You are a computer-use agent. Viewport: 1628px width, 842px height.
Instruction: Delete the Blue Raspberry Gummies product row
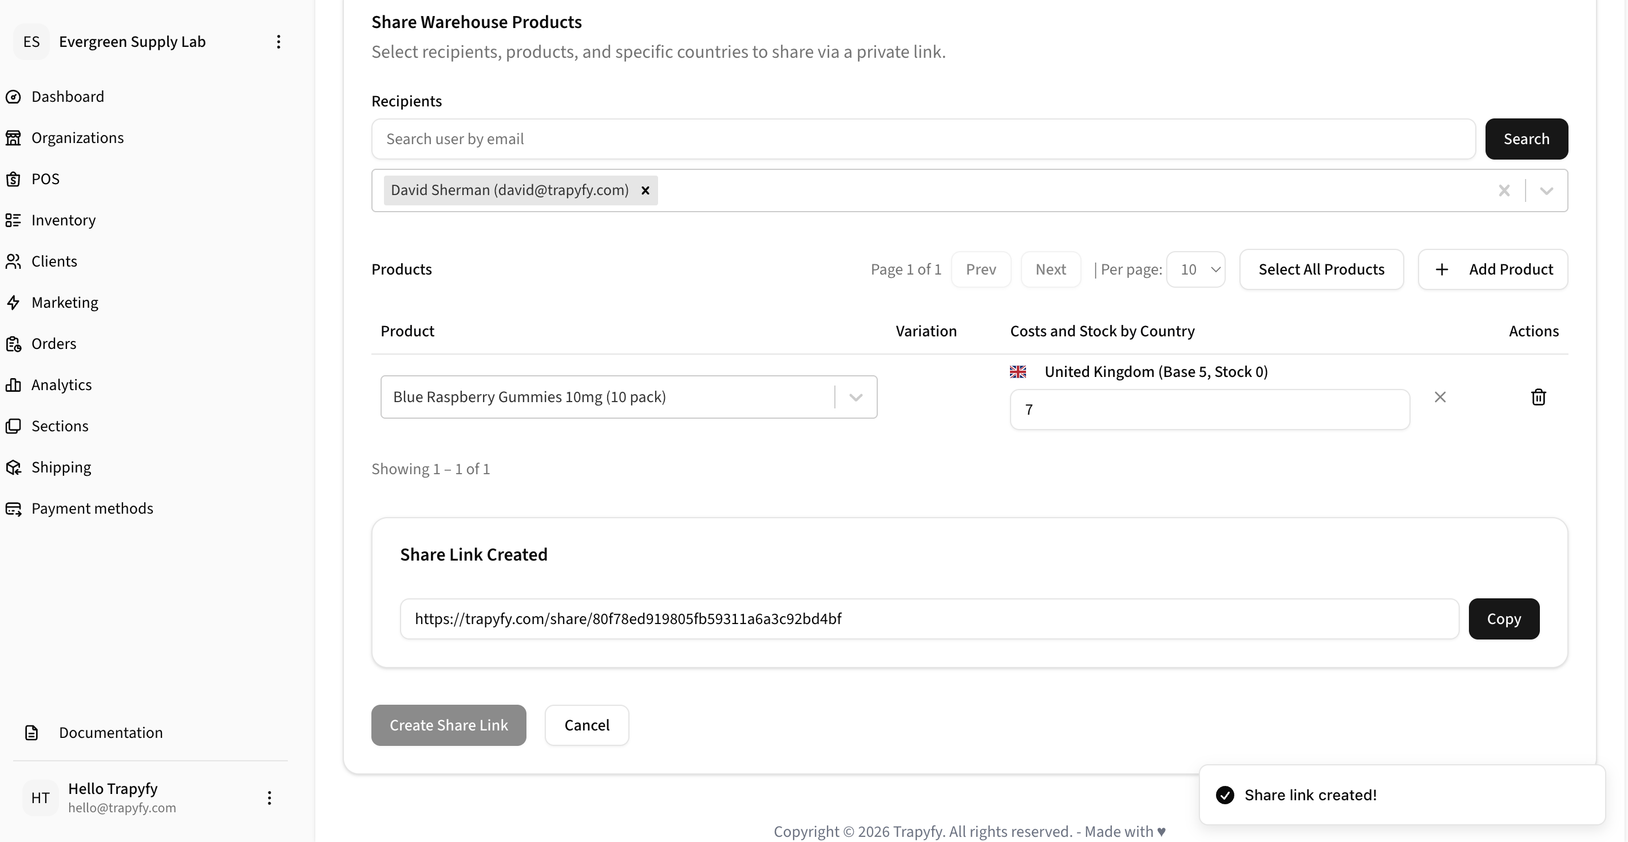(x=1538, y=398)
